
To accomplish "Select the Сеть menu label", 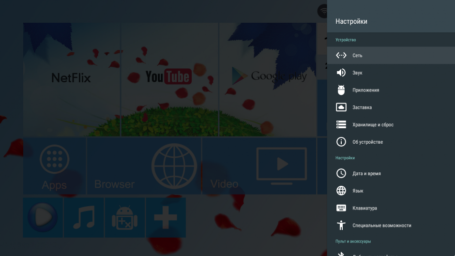I will (357, 56).
